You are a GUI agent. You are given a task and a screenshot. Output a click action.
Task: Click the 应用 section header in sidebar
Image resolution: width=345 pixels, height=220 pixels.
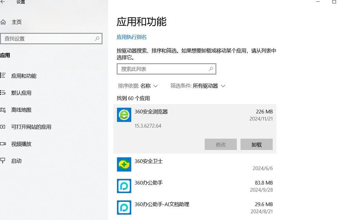coord(5,55)
